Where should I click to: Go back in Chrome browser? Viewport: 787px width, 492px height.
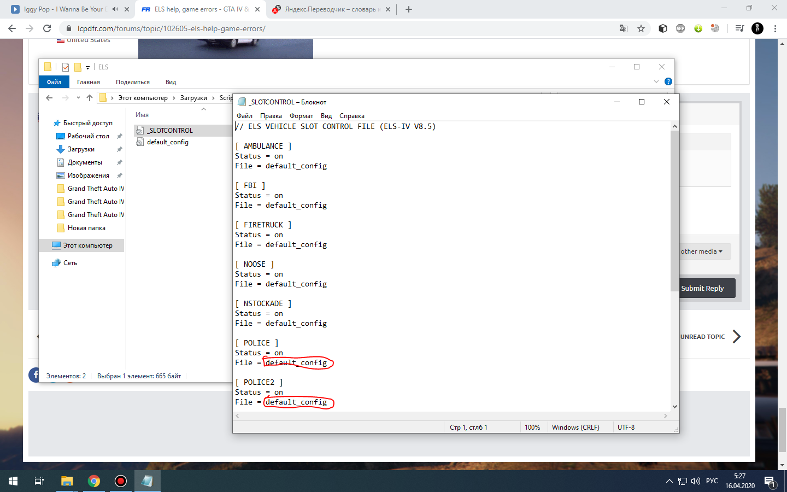point(12,28)
